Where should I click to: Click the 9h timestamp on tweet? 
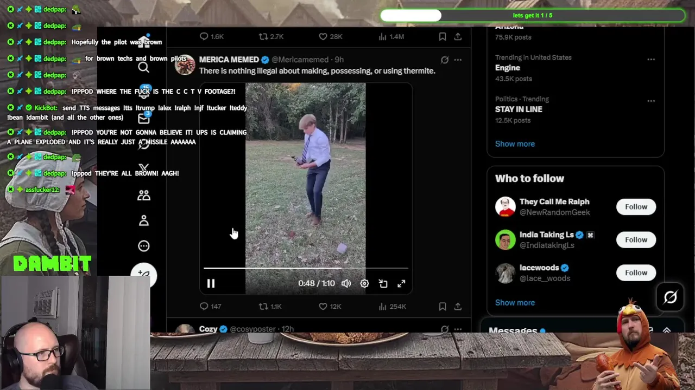point(339,60)
